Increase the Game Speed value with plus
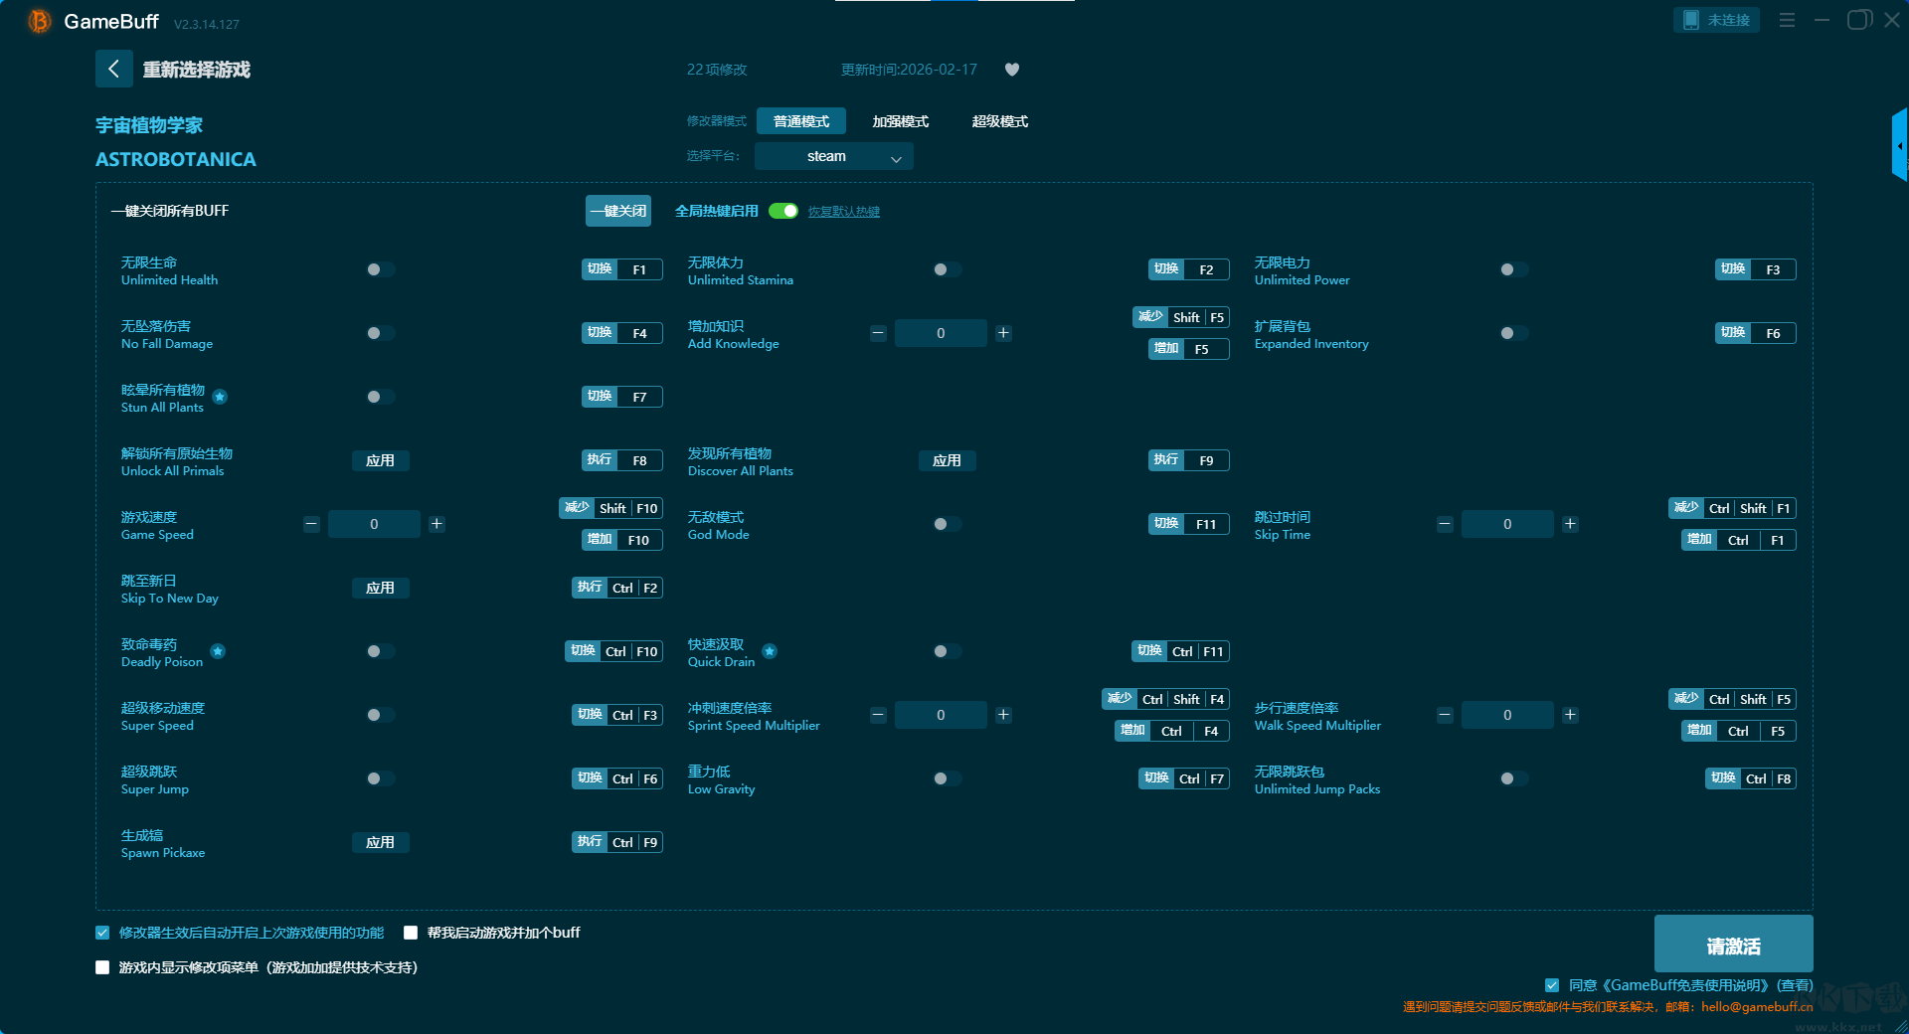Screen dimensions: 1909x1034 [x=436, y=524]
